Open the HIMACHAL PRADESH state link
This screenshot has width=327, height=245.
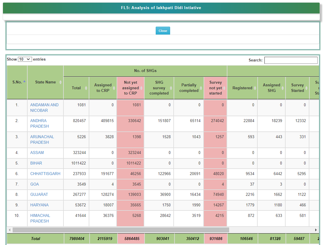[40, 218]
